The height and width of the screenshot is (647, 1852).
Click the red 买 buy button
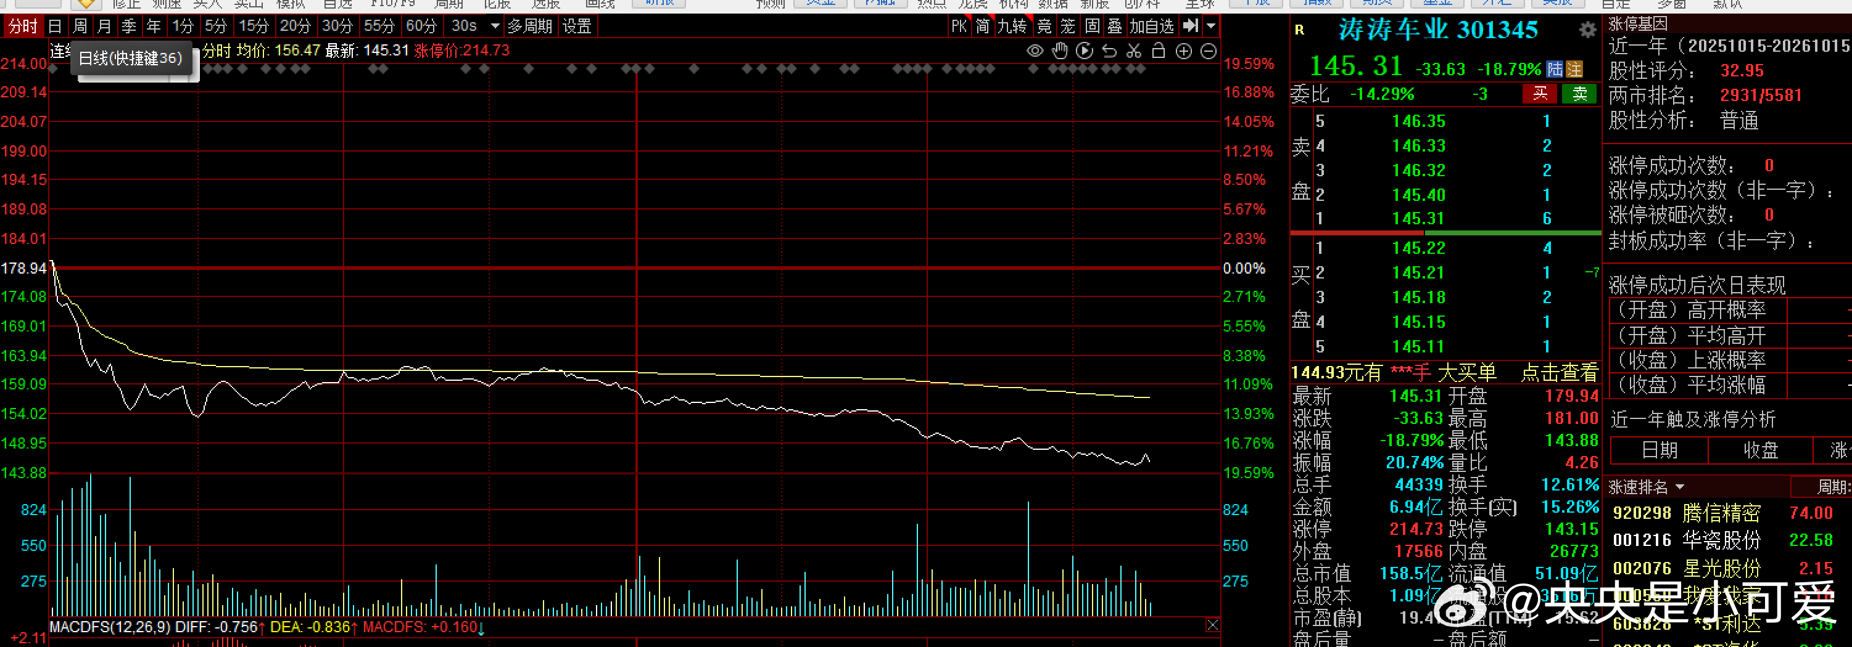click(1539, 93)
